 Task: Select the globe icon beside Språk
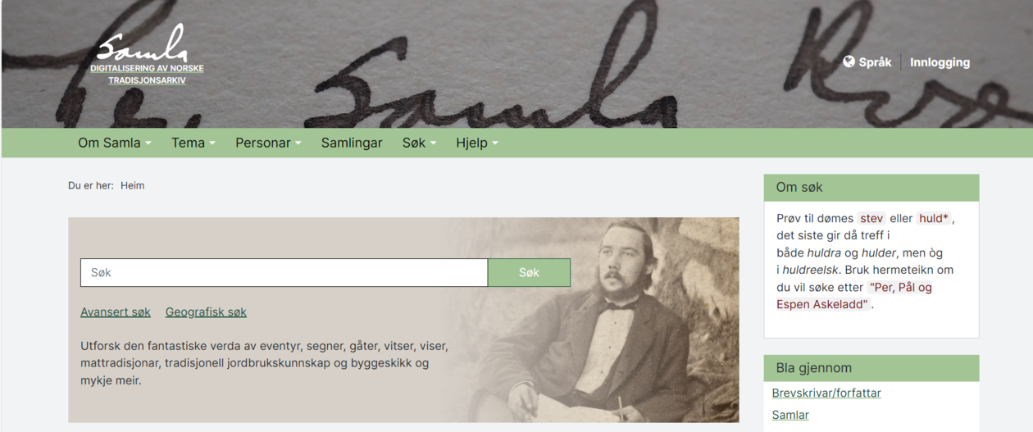849,61
